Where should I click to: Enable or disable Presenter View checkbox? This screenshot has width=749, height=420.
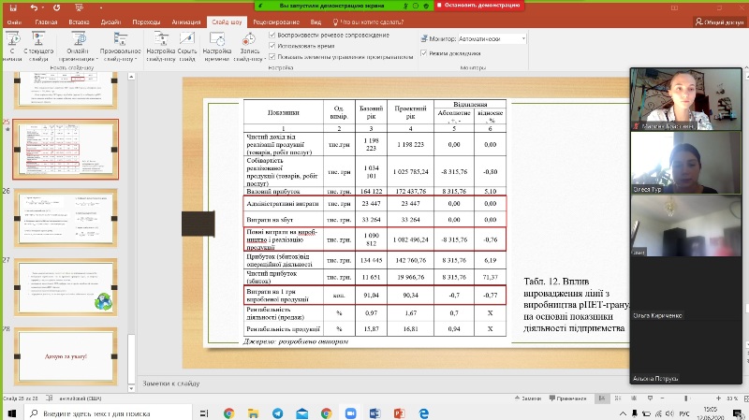point(423,53)
